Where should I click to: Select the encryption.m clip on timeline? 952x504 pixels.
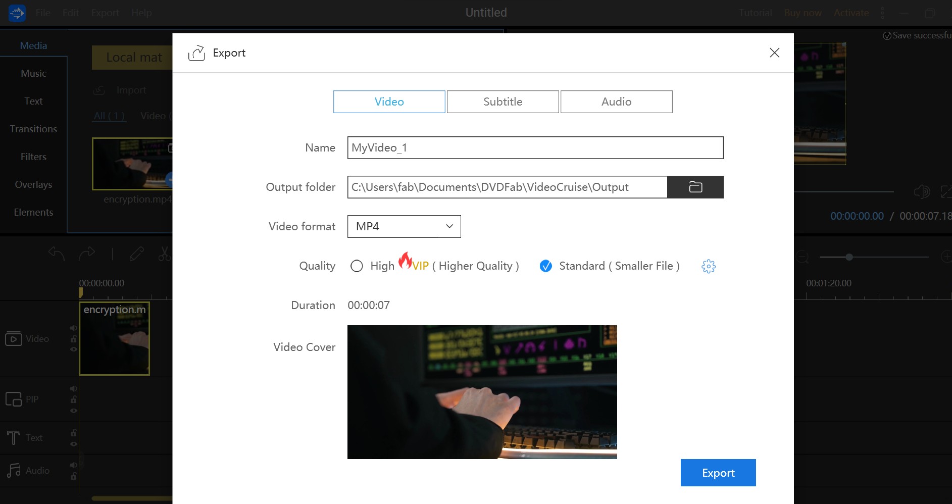click(115, 338)
